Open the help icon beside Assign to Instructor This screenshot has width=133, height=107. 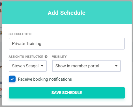(x=46, y=57)
